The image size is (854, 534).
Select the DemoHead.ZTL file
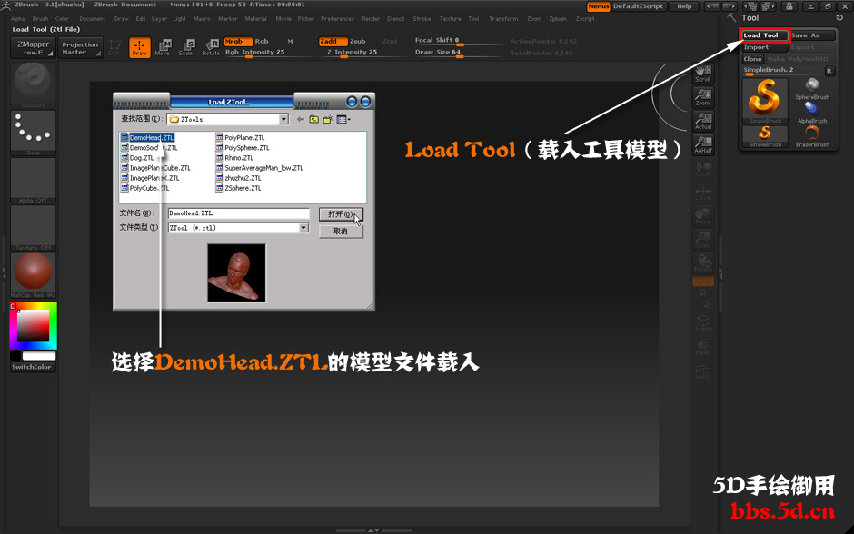[147, 138]
